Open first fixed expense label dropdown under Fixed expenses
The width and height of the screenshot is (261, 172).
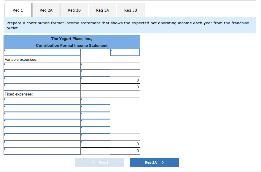42,101
